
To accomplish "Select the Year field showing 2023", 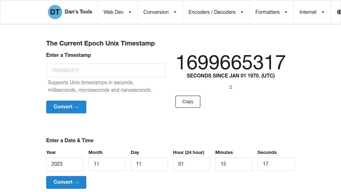I will pos(65,164).
